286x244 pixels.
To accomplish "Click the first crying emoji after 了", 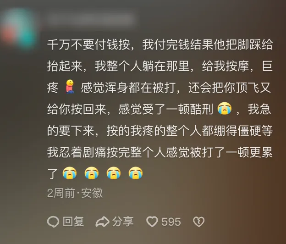I will pos(70,173).
